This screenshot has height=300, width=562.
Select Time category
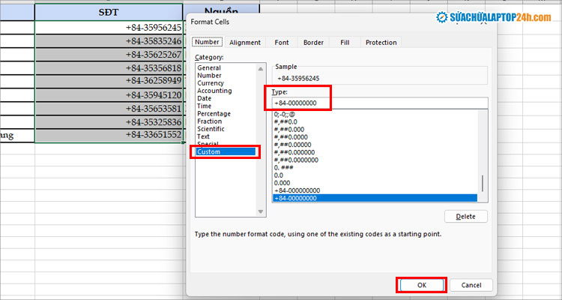point(204,106)
